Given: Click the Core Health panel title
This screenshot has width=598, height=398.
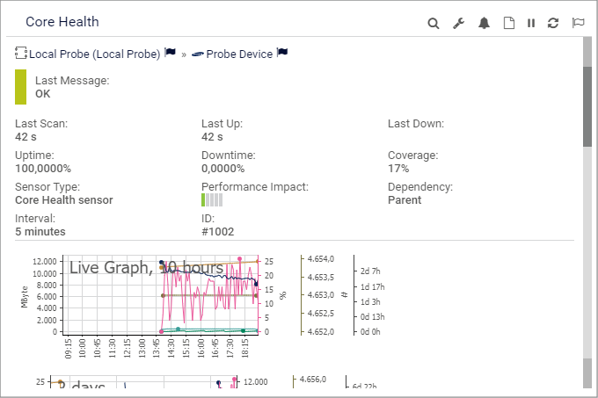Looking at the screenshot, I should pyautogui.click(x=62, y=22).
